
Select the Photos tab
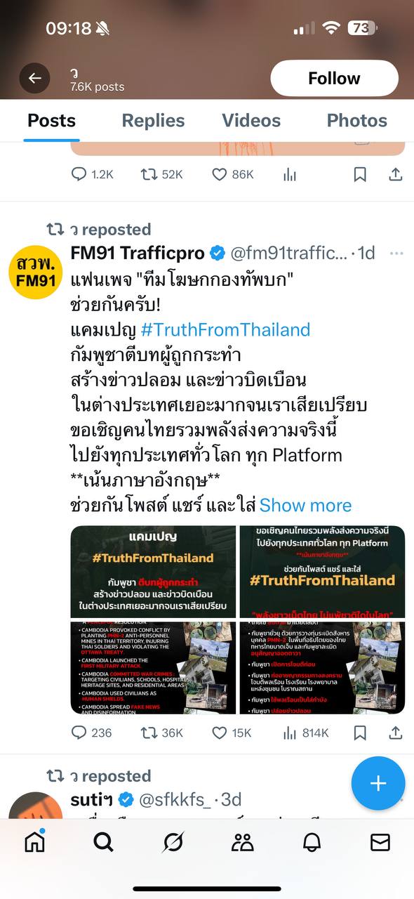click(356, 121)
